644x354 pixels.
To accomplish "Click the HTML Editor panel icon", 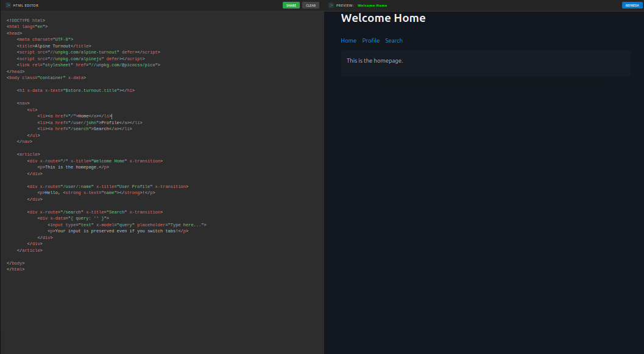I will click(x=9, y=5).
